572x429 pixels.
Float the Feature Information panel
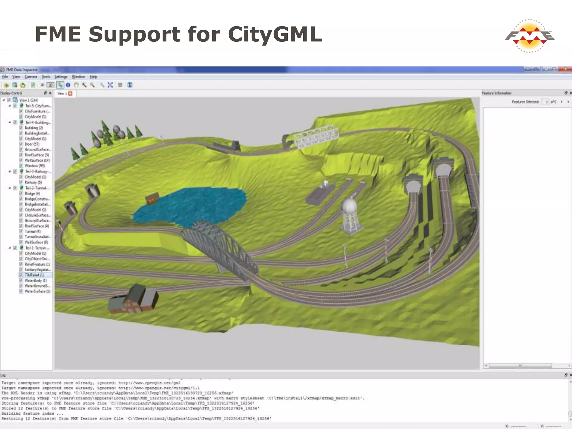pos(566,93)
